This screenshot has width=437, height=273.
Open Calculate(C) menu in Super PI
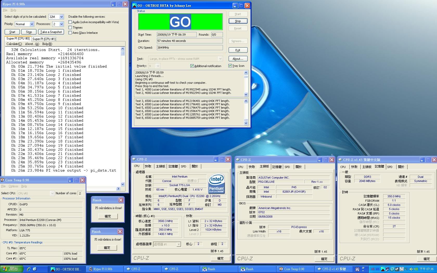[x=14, y=44]
